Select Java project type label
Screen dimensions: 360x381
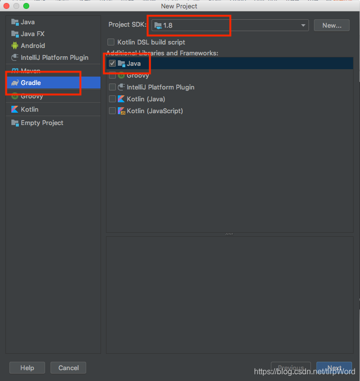point(28,22)
